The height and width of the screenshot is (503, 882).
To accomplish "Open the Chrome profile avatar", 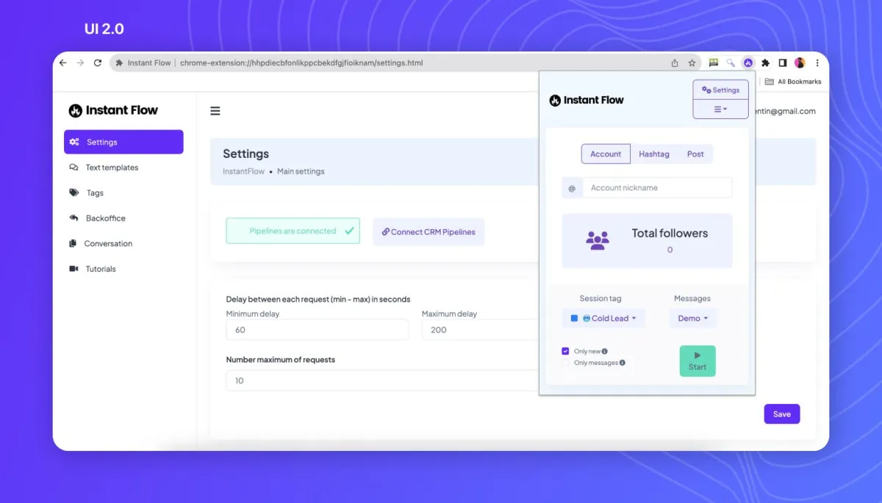I will pos(800,63).
